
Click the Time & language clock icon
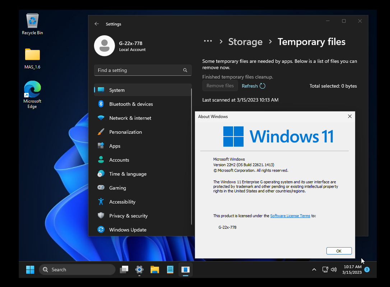click(101, 174)
